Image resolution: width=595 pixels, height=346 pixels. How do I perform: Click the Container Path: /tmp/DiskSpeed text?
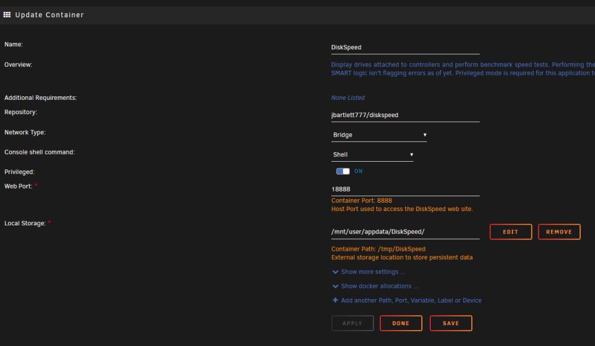pos(378,249)
